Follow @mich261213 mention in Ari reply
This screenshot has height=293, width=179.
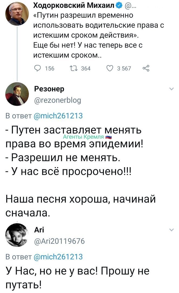pyautogui.click(x=58, y=257)
